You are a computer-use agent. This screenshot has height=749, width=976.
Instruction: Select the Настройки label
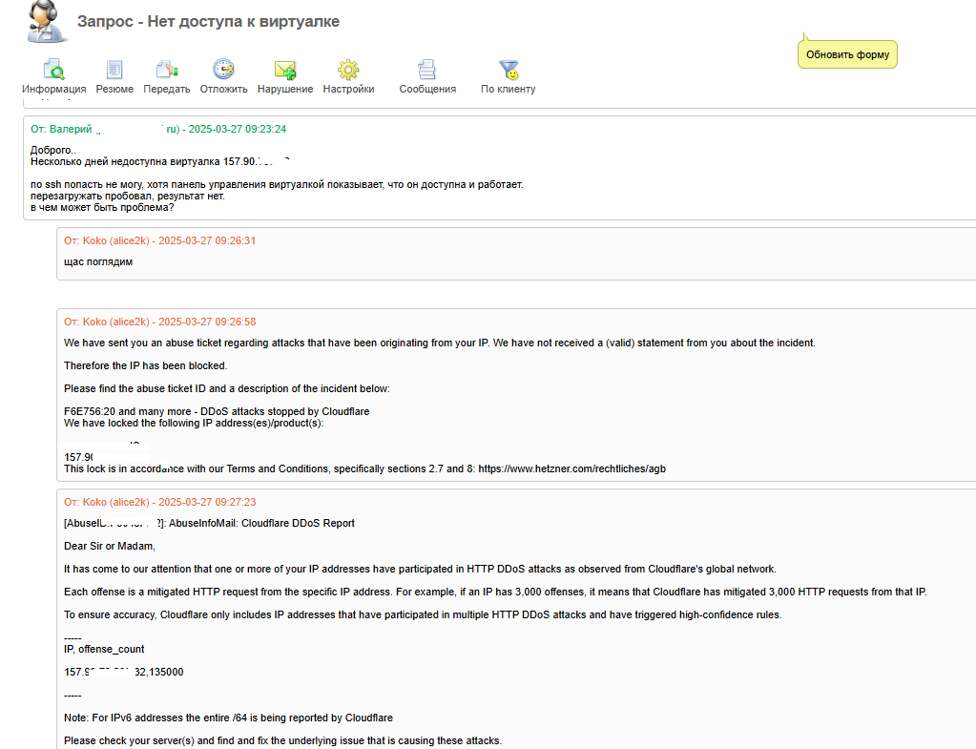348,89
